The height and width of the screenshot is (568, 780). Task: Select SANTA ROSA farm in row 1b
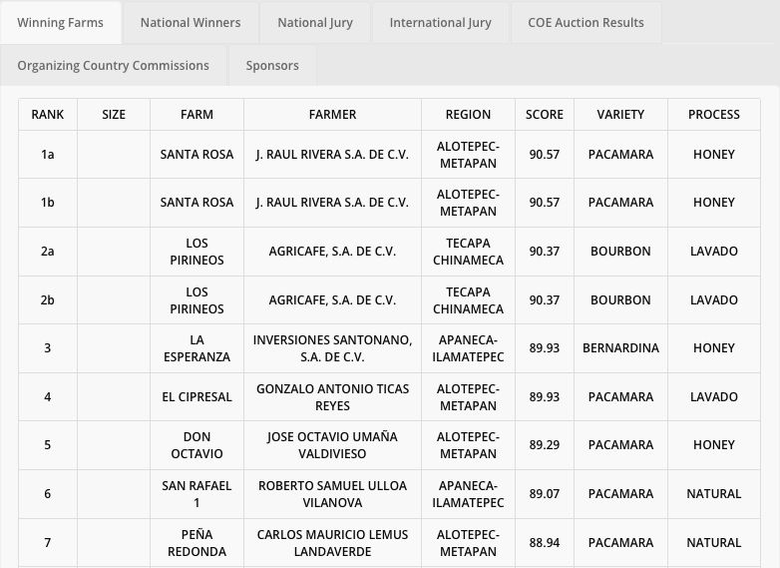(x=196, y=203)
